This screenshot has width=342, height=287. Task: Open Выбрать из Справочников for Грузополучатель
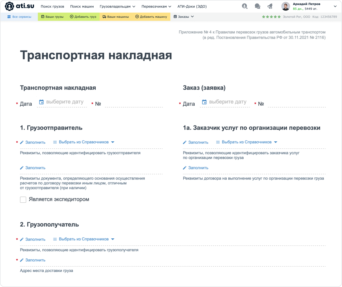(x=84, y=239)
